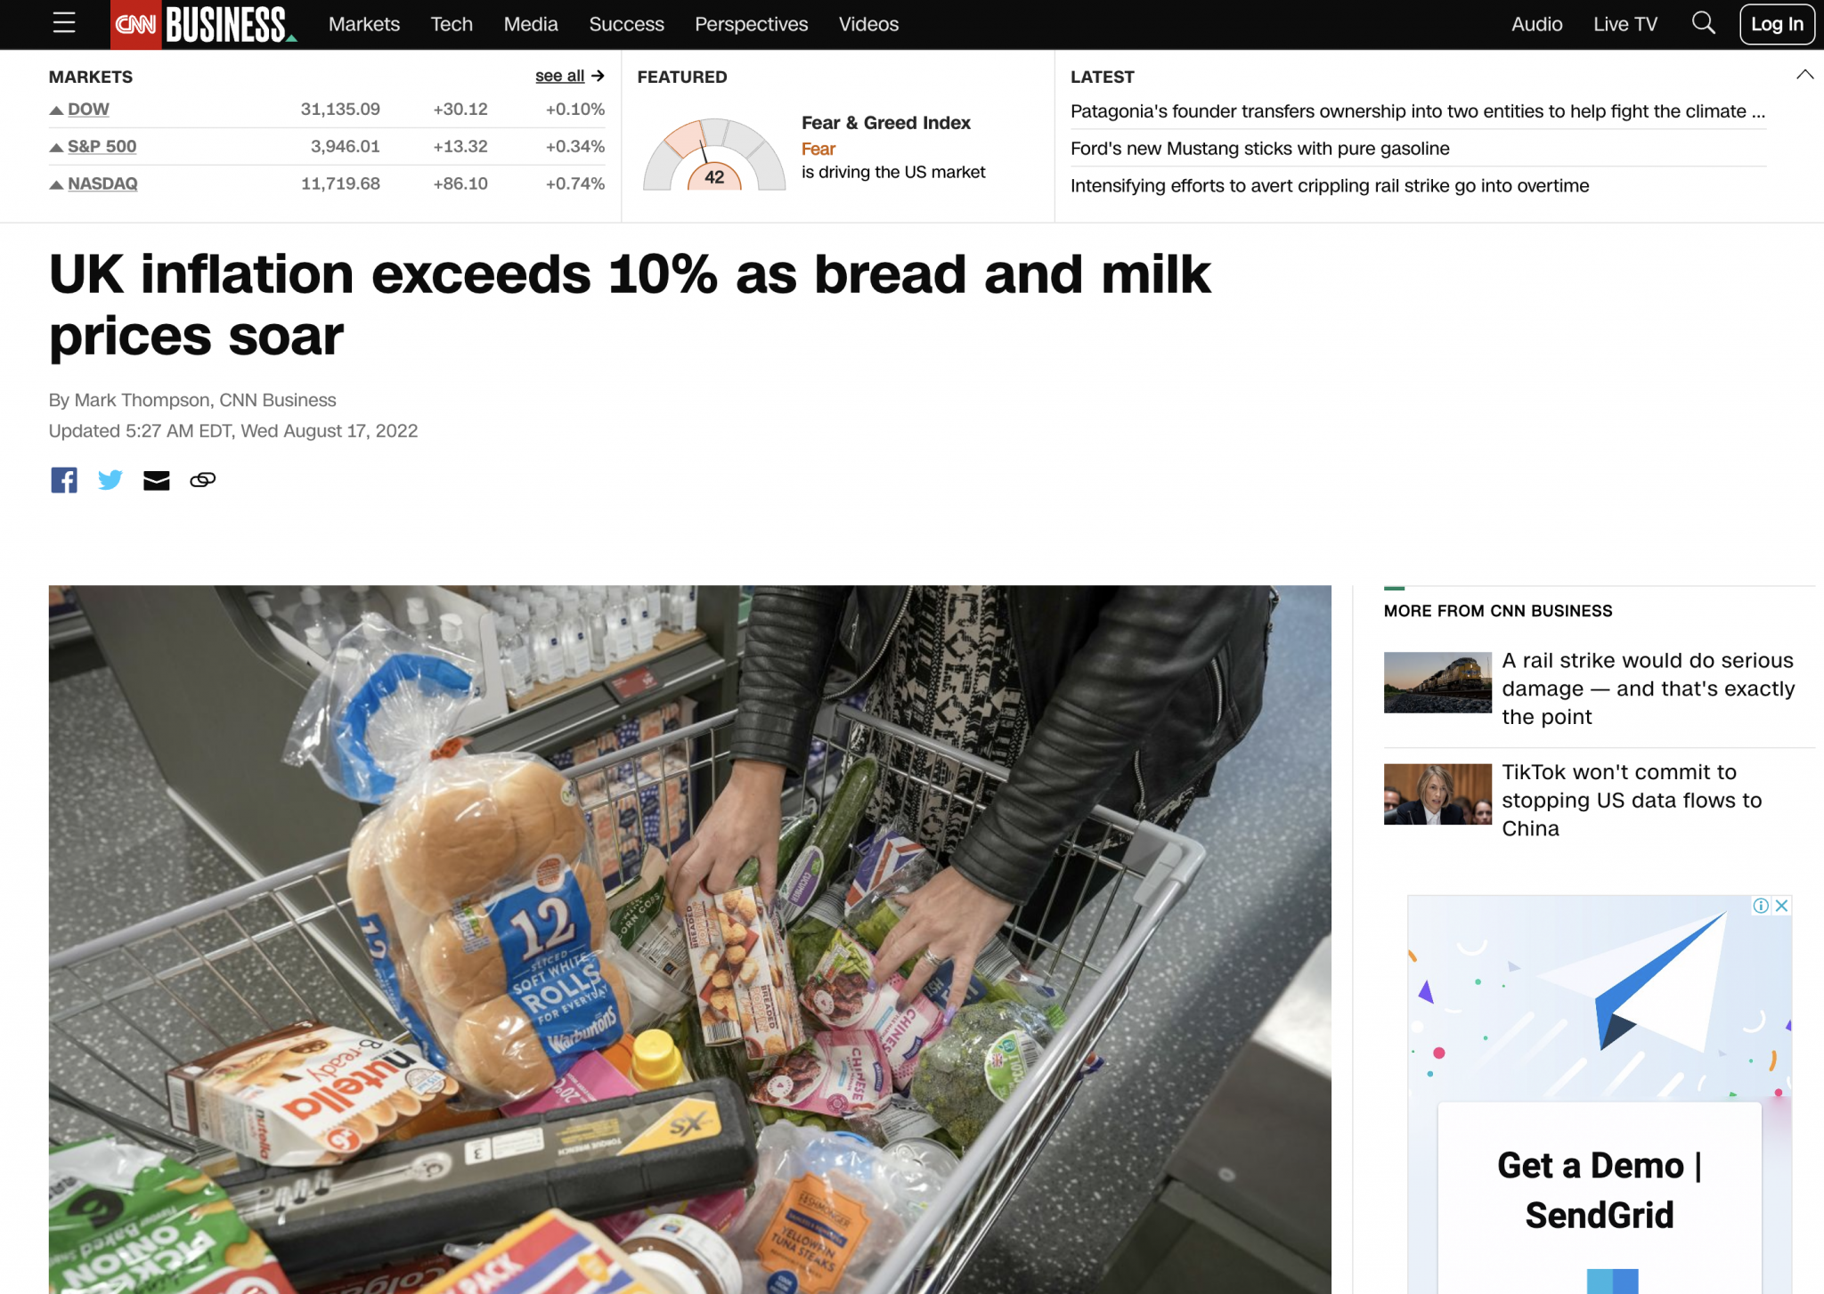Read Ford's new Mustang latest headline
This screenshot has height=1294, width=1824.
1259,149
